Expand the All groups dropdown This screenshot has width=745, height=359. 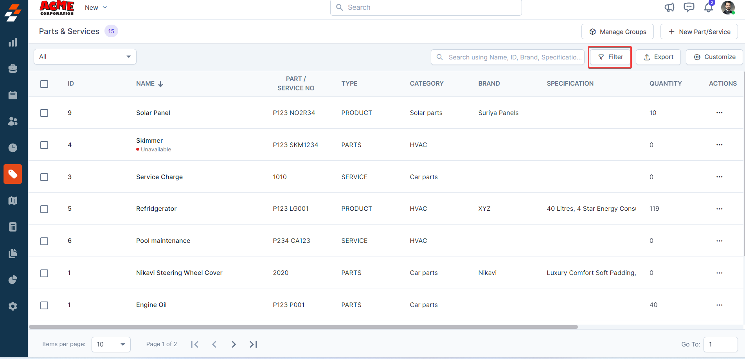[85, 57]
